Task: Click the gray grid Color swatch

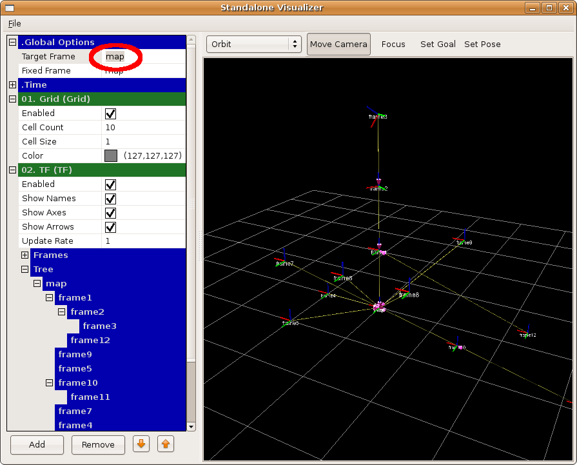Action: click(x=111, y=156)
